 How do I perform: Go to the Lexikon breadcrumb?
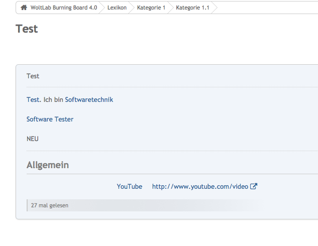[x=117, y=8]
